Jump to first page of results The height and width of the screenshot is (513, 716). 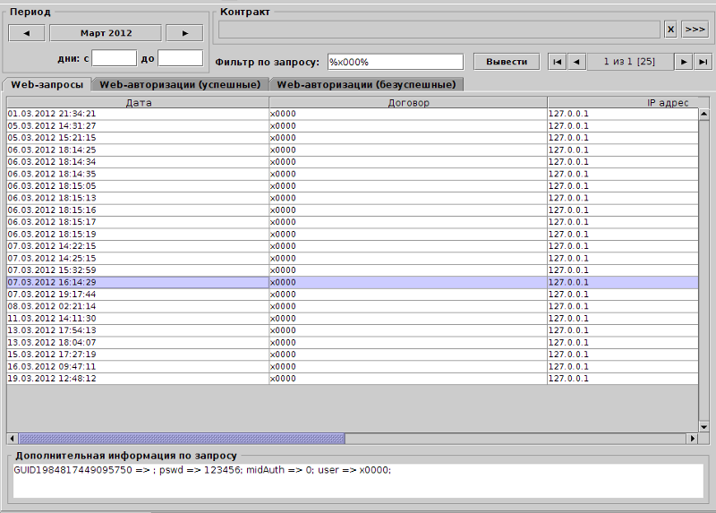(x=558, y=62)
